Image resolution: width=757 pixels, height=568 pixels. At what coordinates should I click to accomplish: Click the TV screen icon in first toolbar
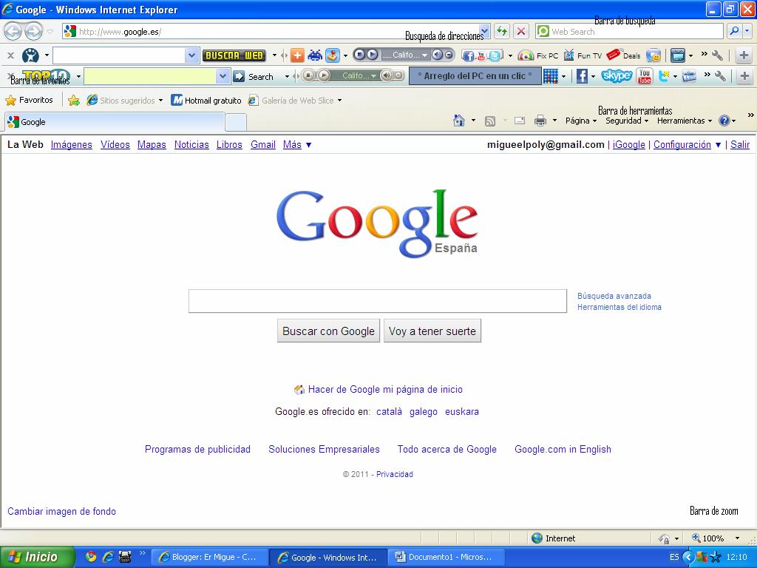678,55
